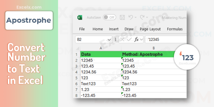The height and width of the screenshot is (107, 214).
Task: Select row 6 header
Action: [76, 84]
